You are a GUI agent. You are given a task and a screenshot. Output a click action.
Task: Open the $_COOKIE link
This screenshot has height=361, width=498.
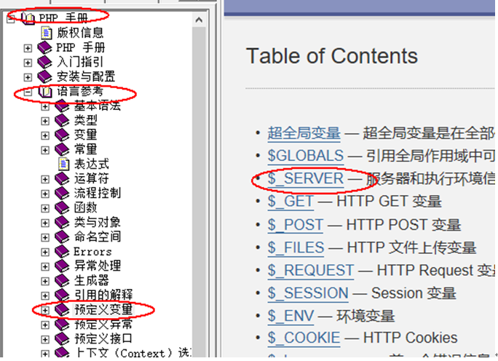coord(304,338)
